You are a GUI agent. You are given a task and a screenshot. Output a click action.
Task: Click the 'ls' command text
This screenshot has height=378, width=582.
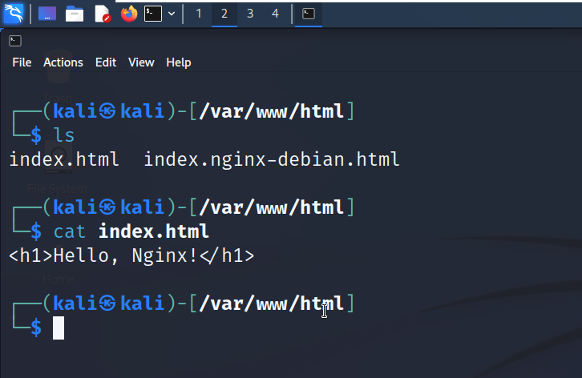click(64, 135)
